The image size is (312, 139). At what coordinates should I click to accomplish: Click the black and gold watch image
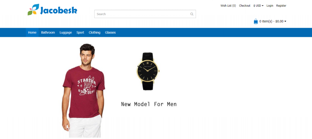pyautogui.click(x=148, y=71)
